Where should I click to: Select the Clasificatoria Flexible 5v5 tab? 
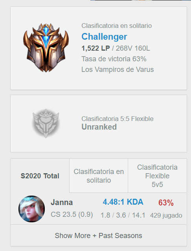tap(157, 176)
